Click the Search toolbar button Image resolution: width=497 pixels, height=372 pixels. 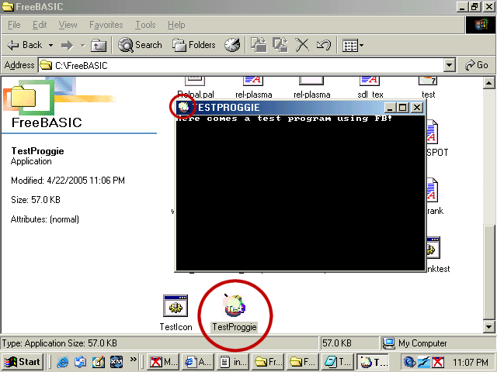pyautogui.click(x=141, y=45)
